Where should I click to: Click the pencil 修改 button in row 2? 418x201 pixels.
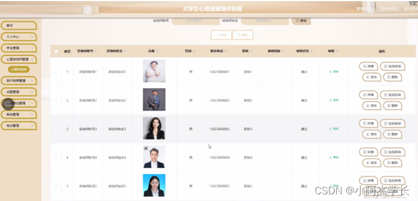372,105
